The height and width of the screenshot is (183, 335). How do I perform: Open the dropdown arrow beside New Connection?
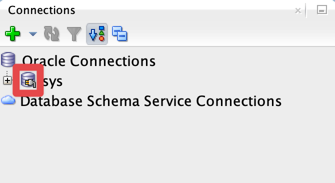tap(32, 34)
